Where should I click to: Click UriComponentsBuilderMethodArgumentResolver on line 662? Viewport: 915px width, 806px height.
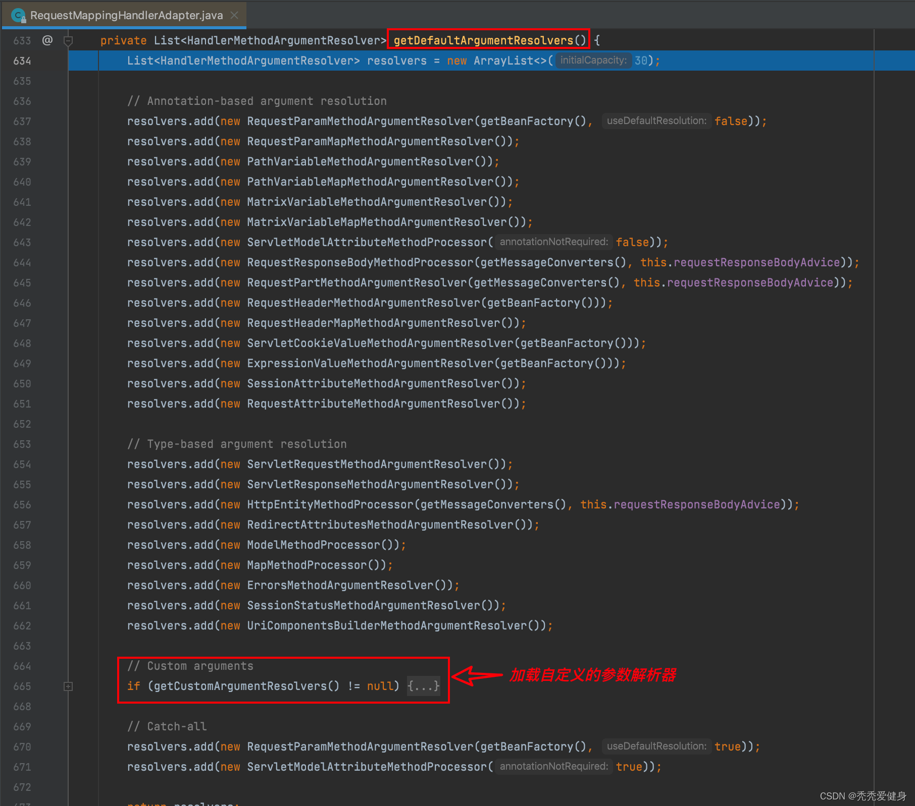387,625
